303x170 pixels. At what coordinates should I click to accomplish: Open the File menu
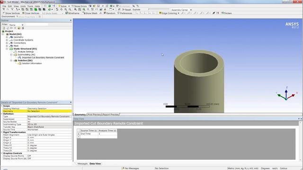4,6
